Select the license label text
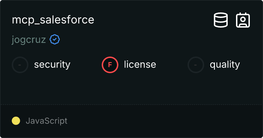 pyautogui.click(x=140, y=65)
